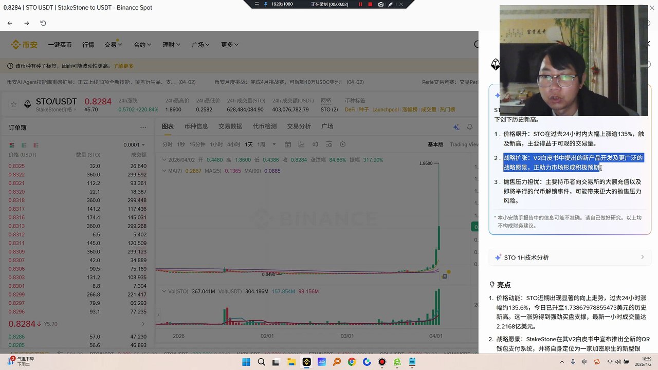Screen dimensions: 658x370
Task: Switch chart to 基本版 mode
Action: pos(435,144)
